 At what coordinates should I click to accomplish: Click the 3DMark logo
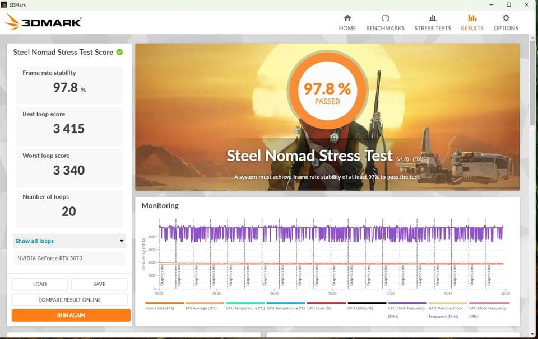(43, 22)
